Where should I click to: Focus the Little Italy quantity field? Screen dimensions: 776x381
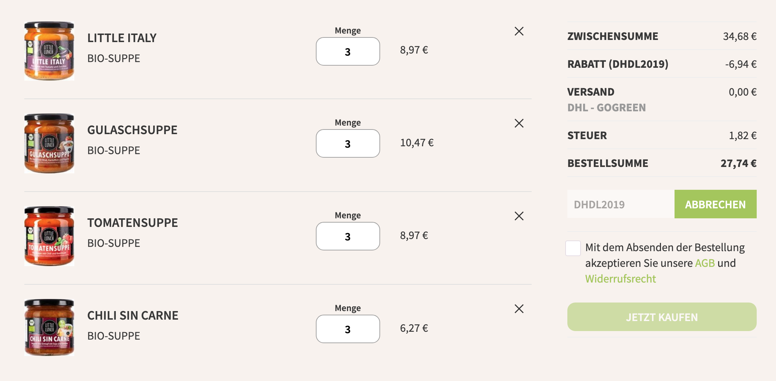(x=348, y=51)
